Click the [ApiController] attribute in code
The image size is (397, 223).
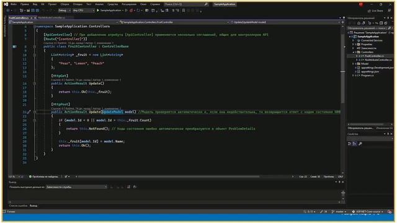tap(58, 35)
